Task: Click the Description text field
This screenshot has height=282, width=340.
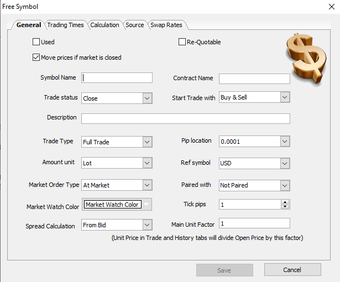Action: (186, 118)
